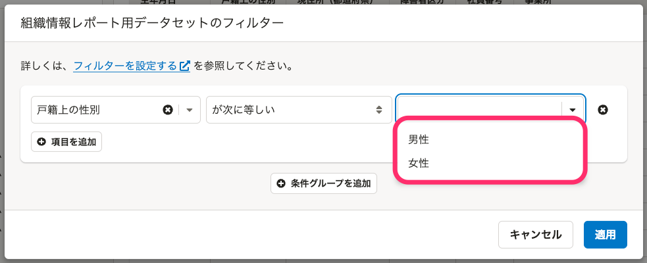Screen dimensions: 647x263
Task: Open the フィルターを設定する help link
Action: pyautogui.click(x=126, y=66)
